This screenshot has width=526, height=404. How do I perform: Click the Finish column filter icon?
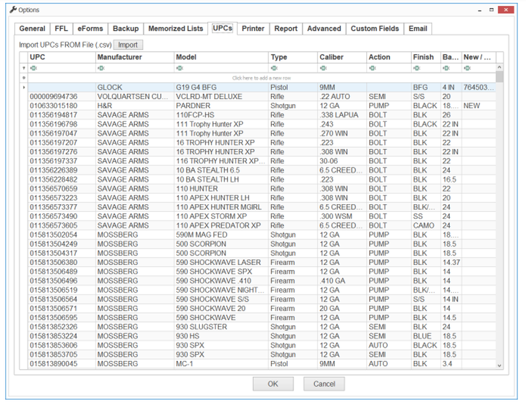(x=417, y=68)
